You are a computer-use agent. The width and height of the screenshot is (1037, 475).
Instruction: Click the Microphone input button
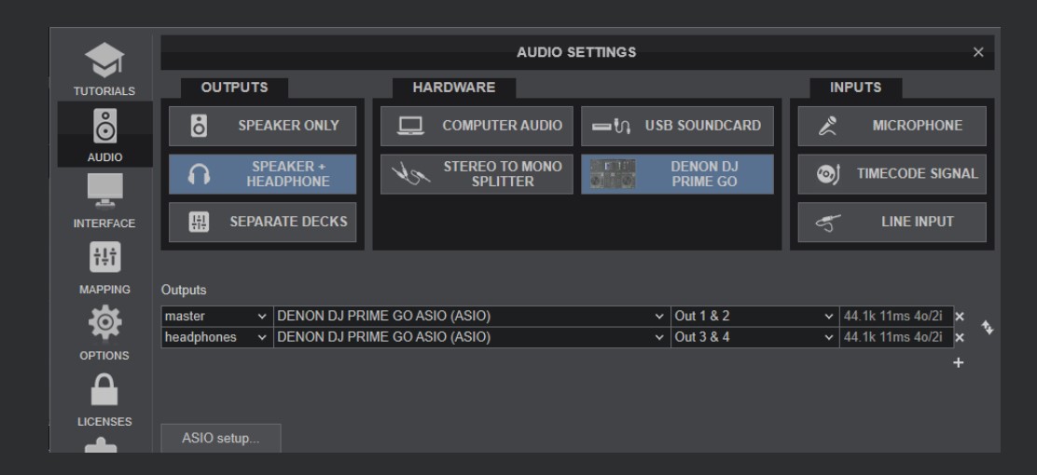(x=892, y=126)
